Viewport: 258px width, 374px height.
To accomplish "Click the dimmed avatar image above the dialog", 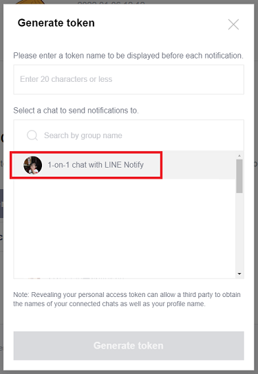I will (x=31, y=2).
